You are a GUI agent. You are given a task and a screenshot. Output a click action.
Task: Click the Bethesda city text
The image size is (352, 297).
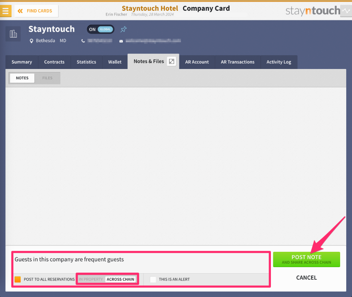46,41
